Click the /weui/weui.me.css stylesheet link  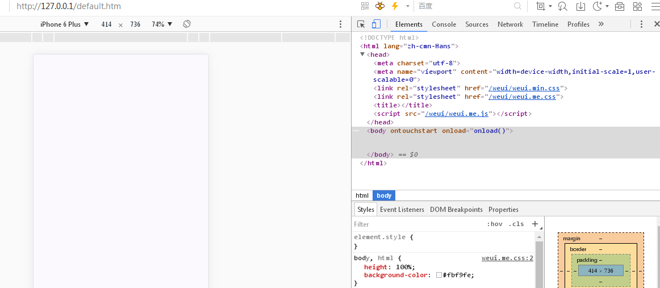tap(522, 97)
